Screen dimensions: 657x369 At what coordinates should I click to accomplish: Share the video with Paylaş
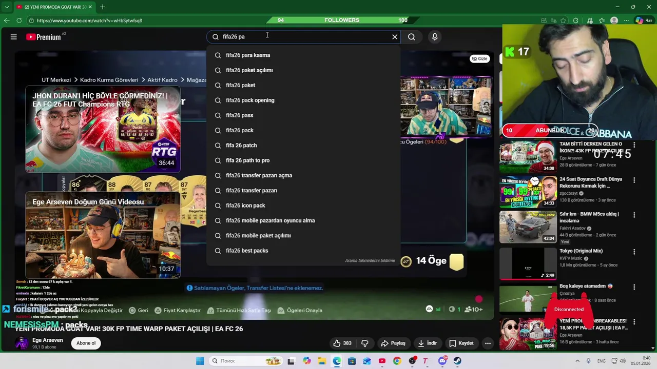[393, 343]
